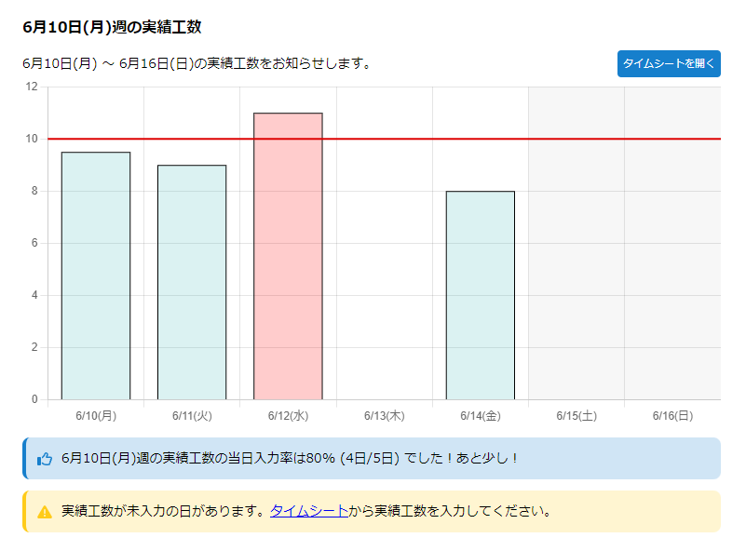Open the timesheet with タイムシートを開く button
Viewport: 746px width, 551px height.
(668, 63)
